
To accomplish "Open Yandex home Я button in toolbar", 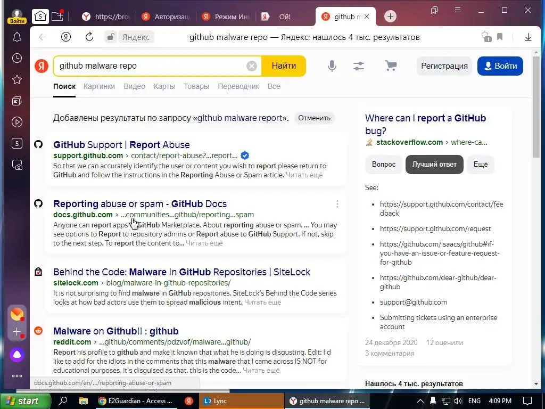I will click(x=65, y=37).
